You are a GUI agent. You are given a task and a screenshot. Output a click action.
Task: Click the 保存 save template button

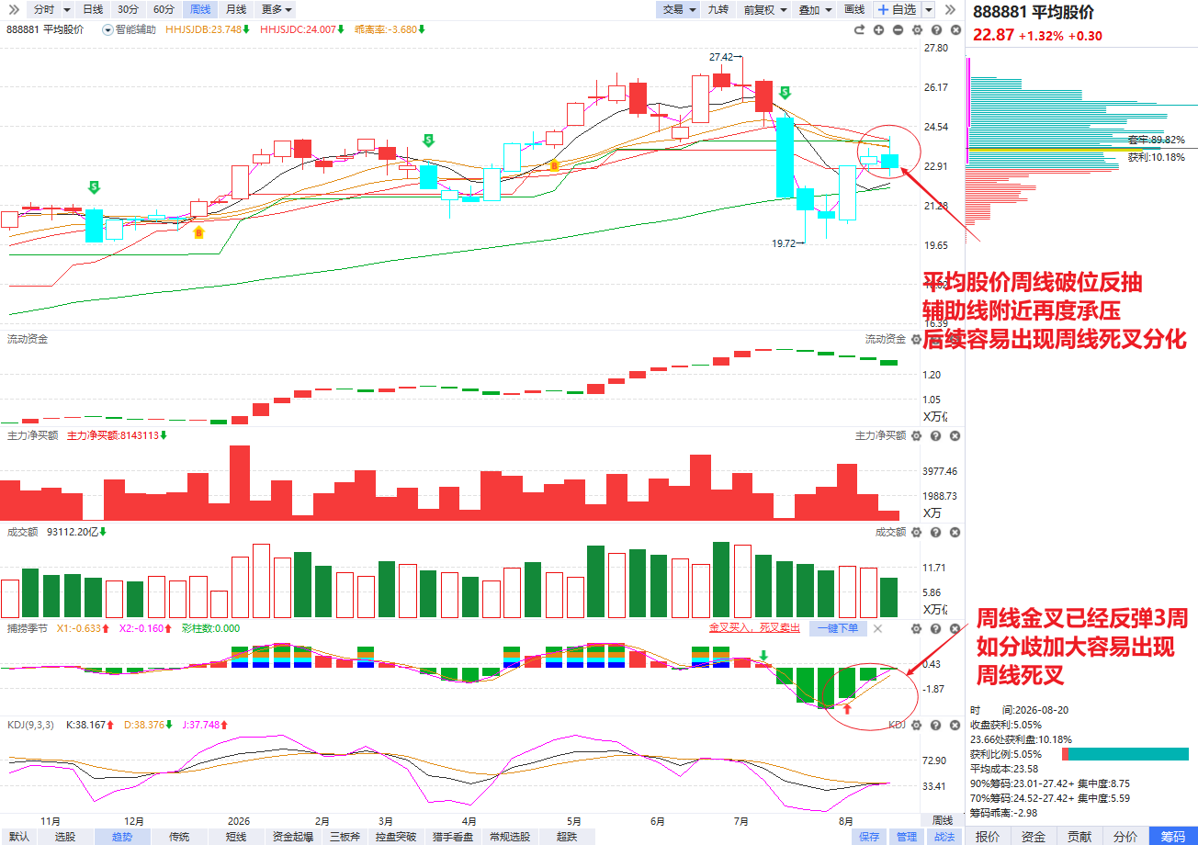click(x=869, y=837)
